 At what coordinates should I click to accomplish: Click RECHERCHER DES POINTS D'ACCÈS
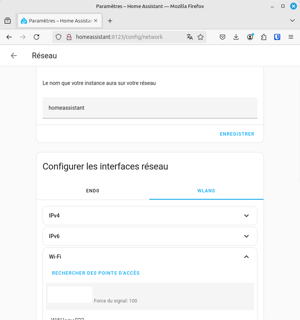click(x=96, y=273)
